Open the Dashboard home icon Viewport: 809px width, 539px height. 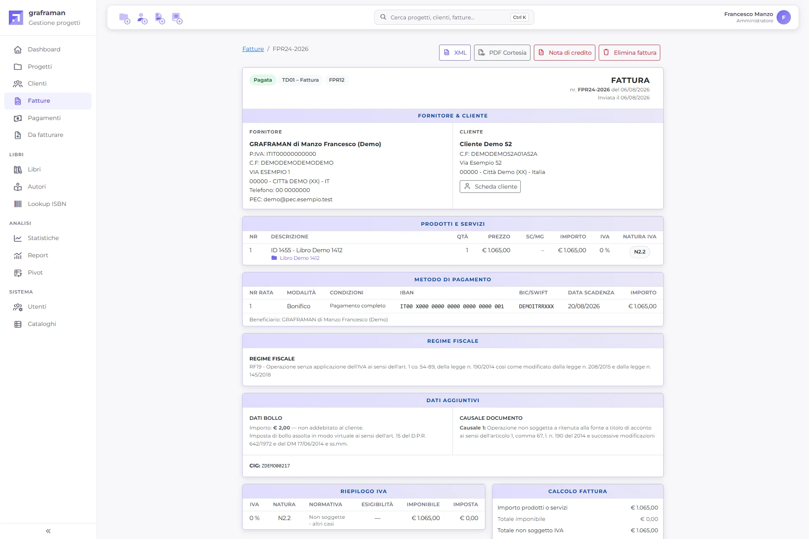(18, 49)
